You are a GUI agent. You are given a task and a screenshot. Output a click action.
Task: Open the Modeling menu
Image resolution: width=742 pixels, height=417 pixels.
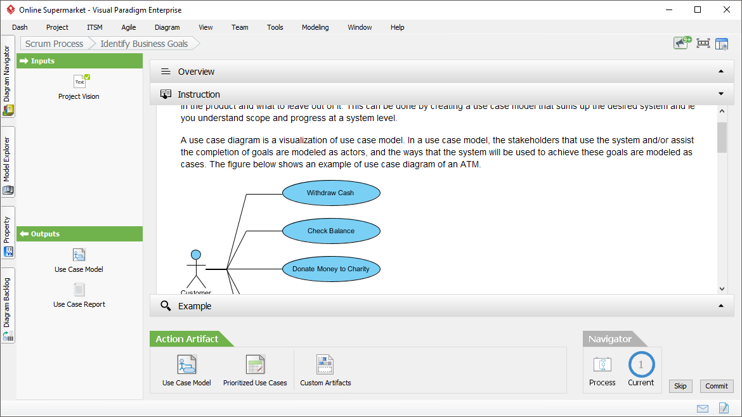point(315,27)
